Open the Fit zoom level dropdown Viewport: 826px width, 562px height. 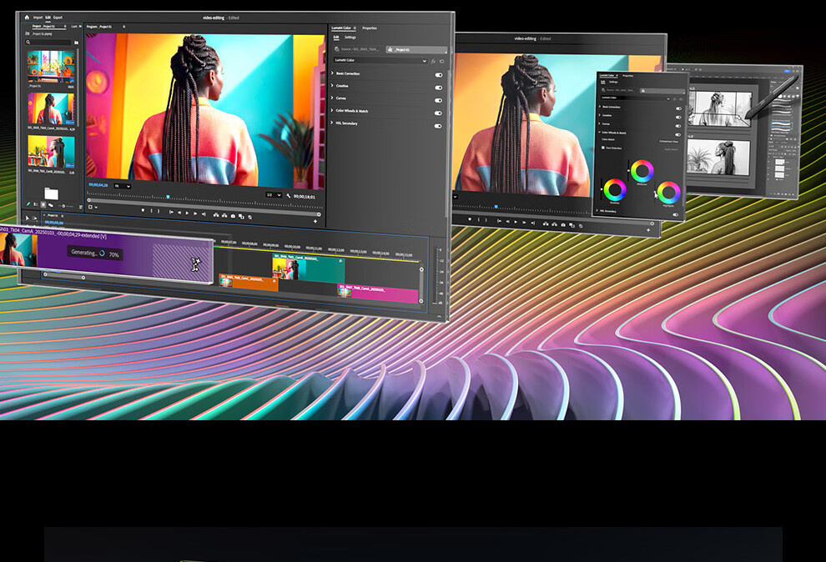(x=122, y=185)
